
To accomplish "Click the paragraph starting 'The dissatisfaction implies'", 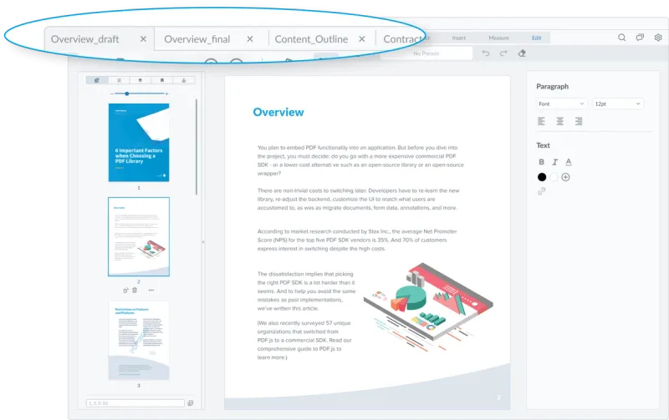I will point(306,291).
